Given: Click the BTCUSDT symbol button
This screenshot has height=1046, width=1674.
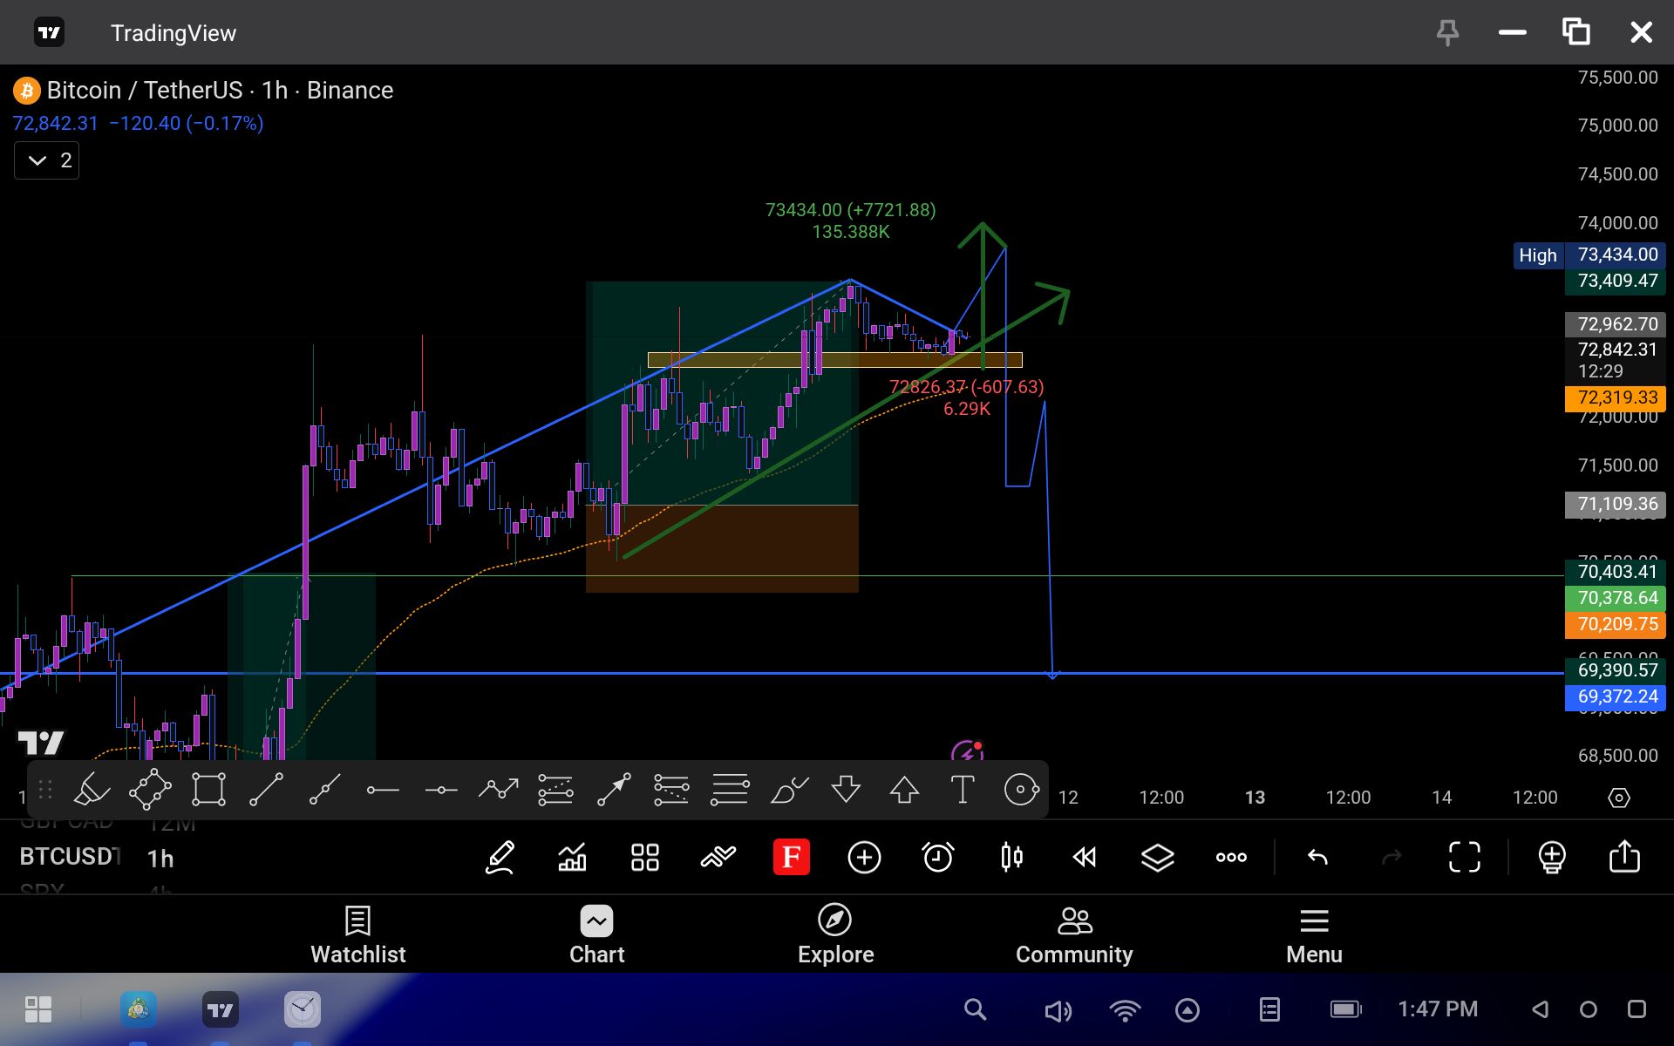Looking at the screenshot, I should click(70, 857).
